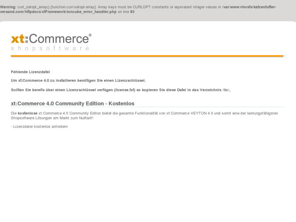Click the "/lic/" directory name
This screenshot has width=296, height=222.
[226, 90]
